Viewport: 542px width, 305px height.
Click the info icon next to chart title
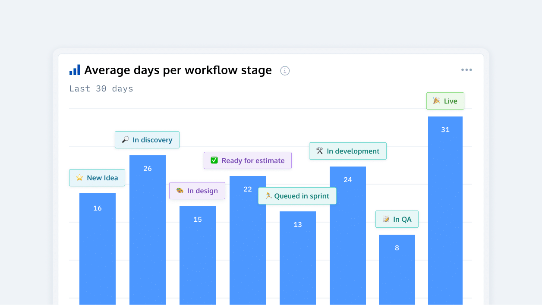[x=285, y=71]
